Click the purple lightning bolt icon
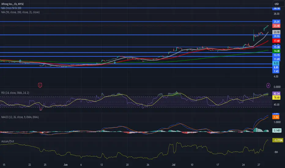This screenshot has width=285, height=168. [x=268, y=85]
